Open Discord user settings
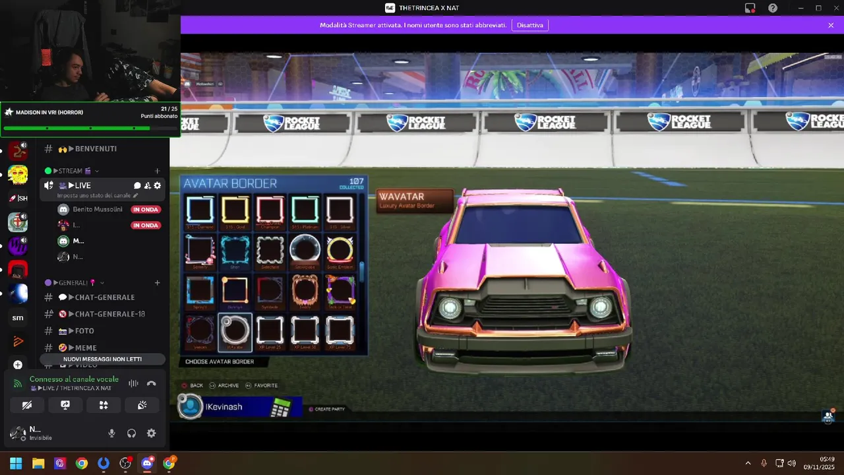844x475 pixels. tap(151, 433)
